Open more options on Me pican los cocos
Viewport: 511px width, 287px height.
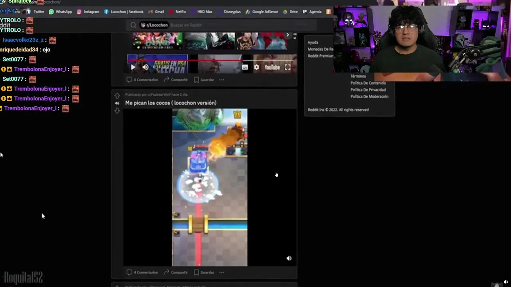point(222,273)
